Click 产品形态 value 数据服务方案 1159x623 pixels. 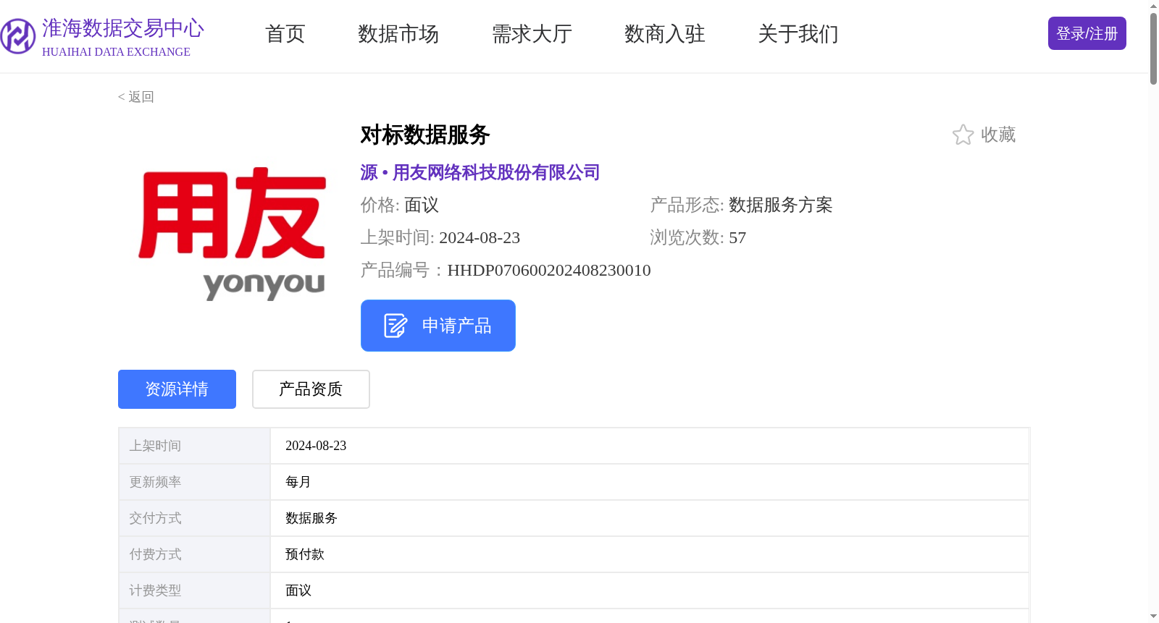(x=780, y=205)
